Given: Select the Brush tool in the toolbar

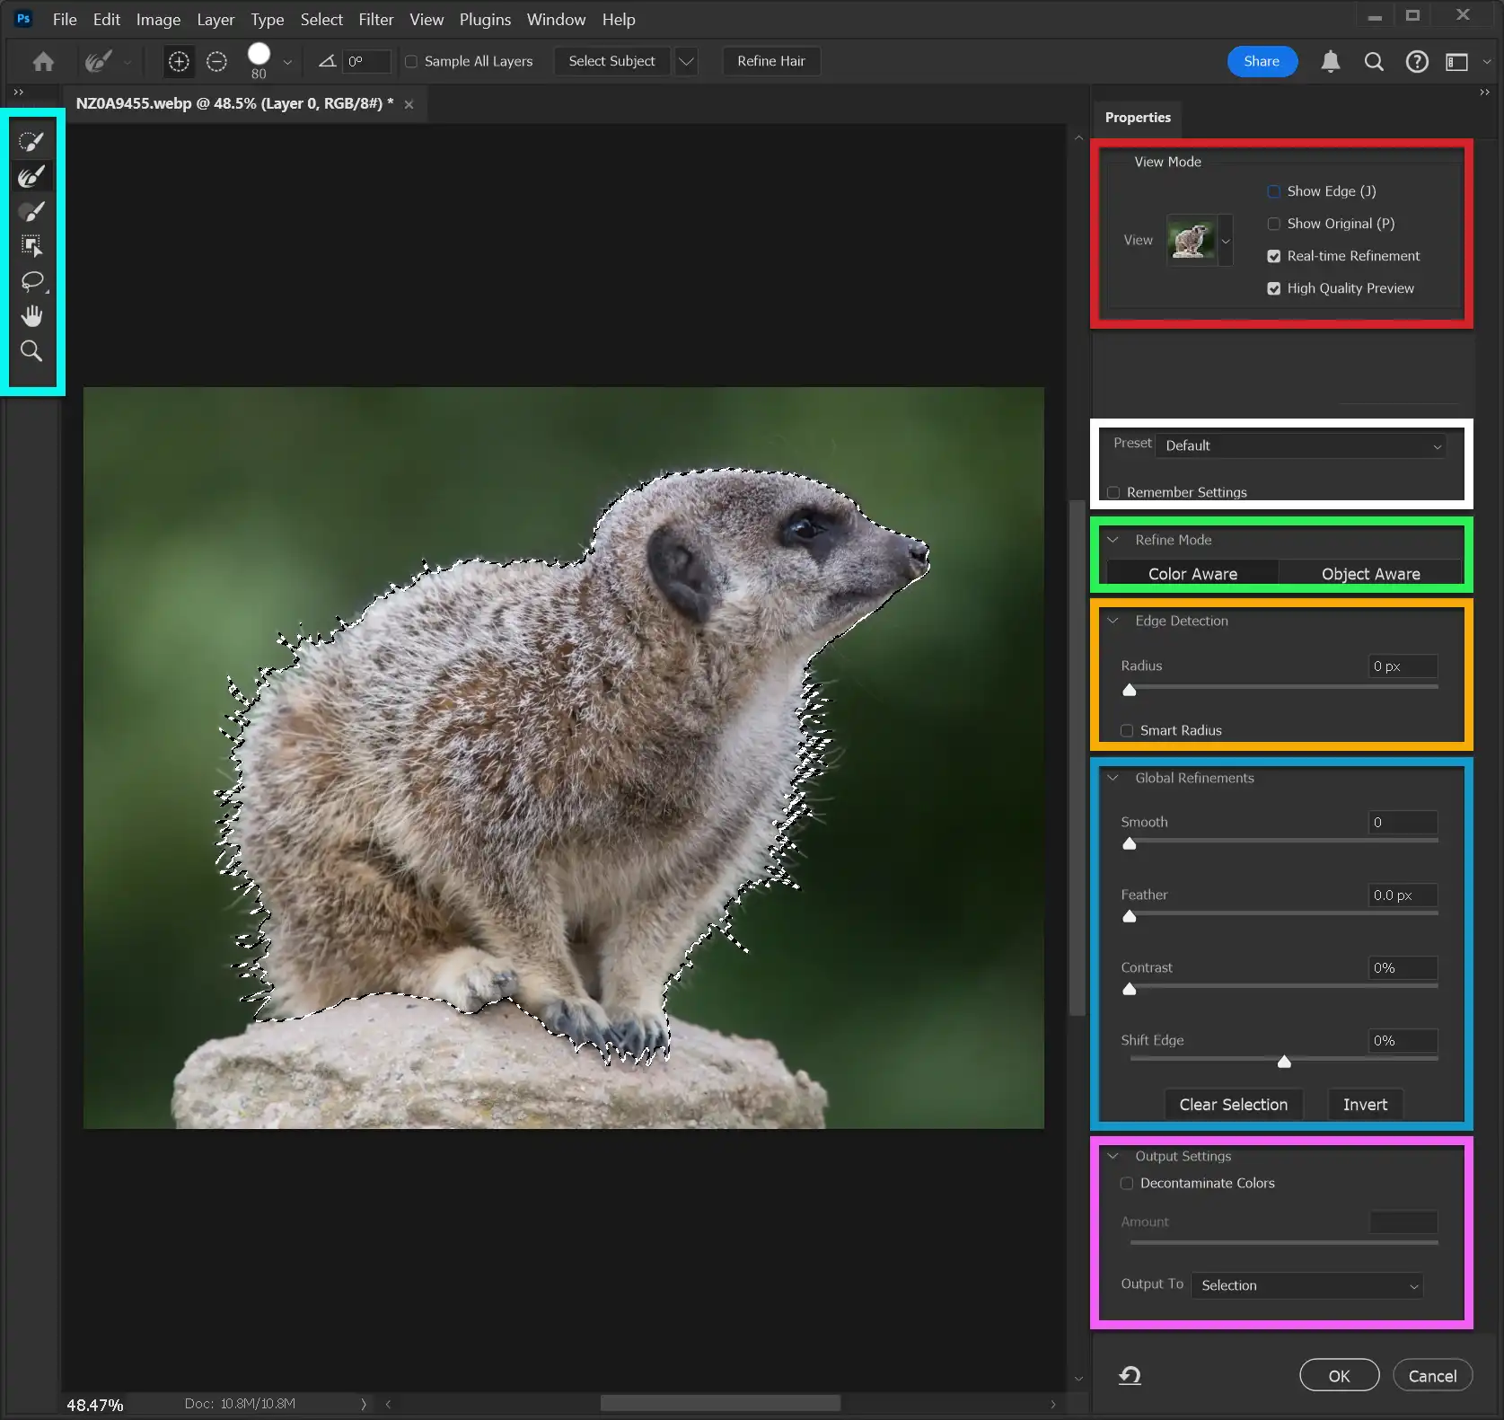Looking at the screenshot, I should pyautogui.click(x=31, y=211).
